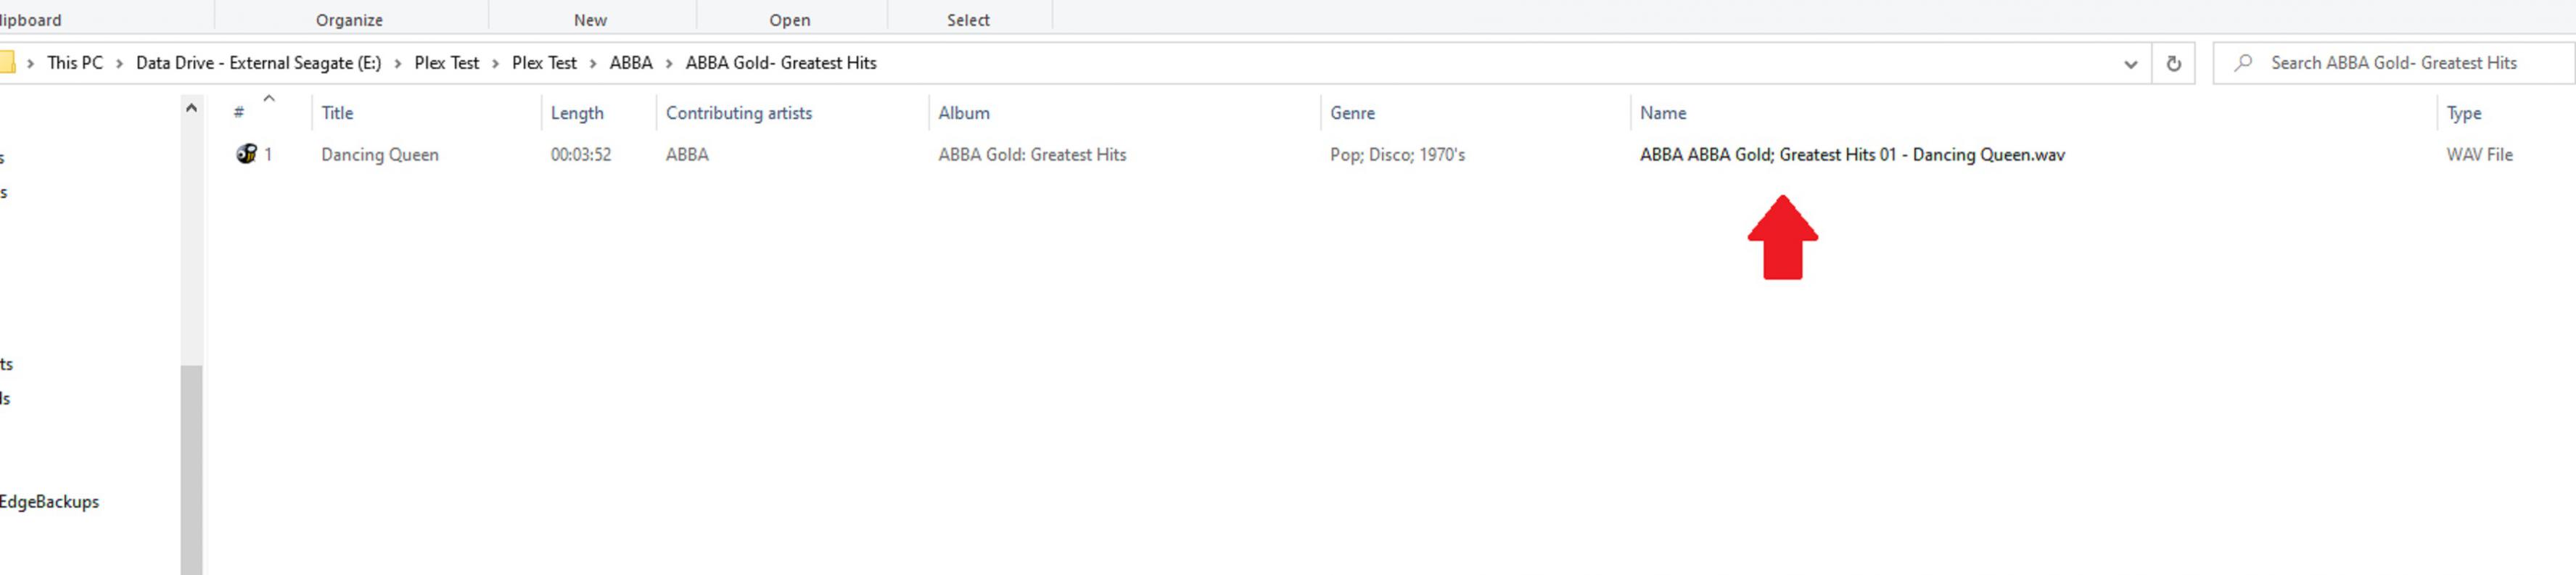Viewport: 2576px width, 575px height.
Task: Go to Data Drive - External Seagate (E:)
Action: [258, 63]
